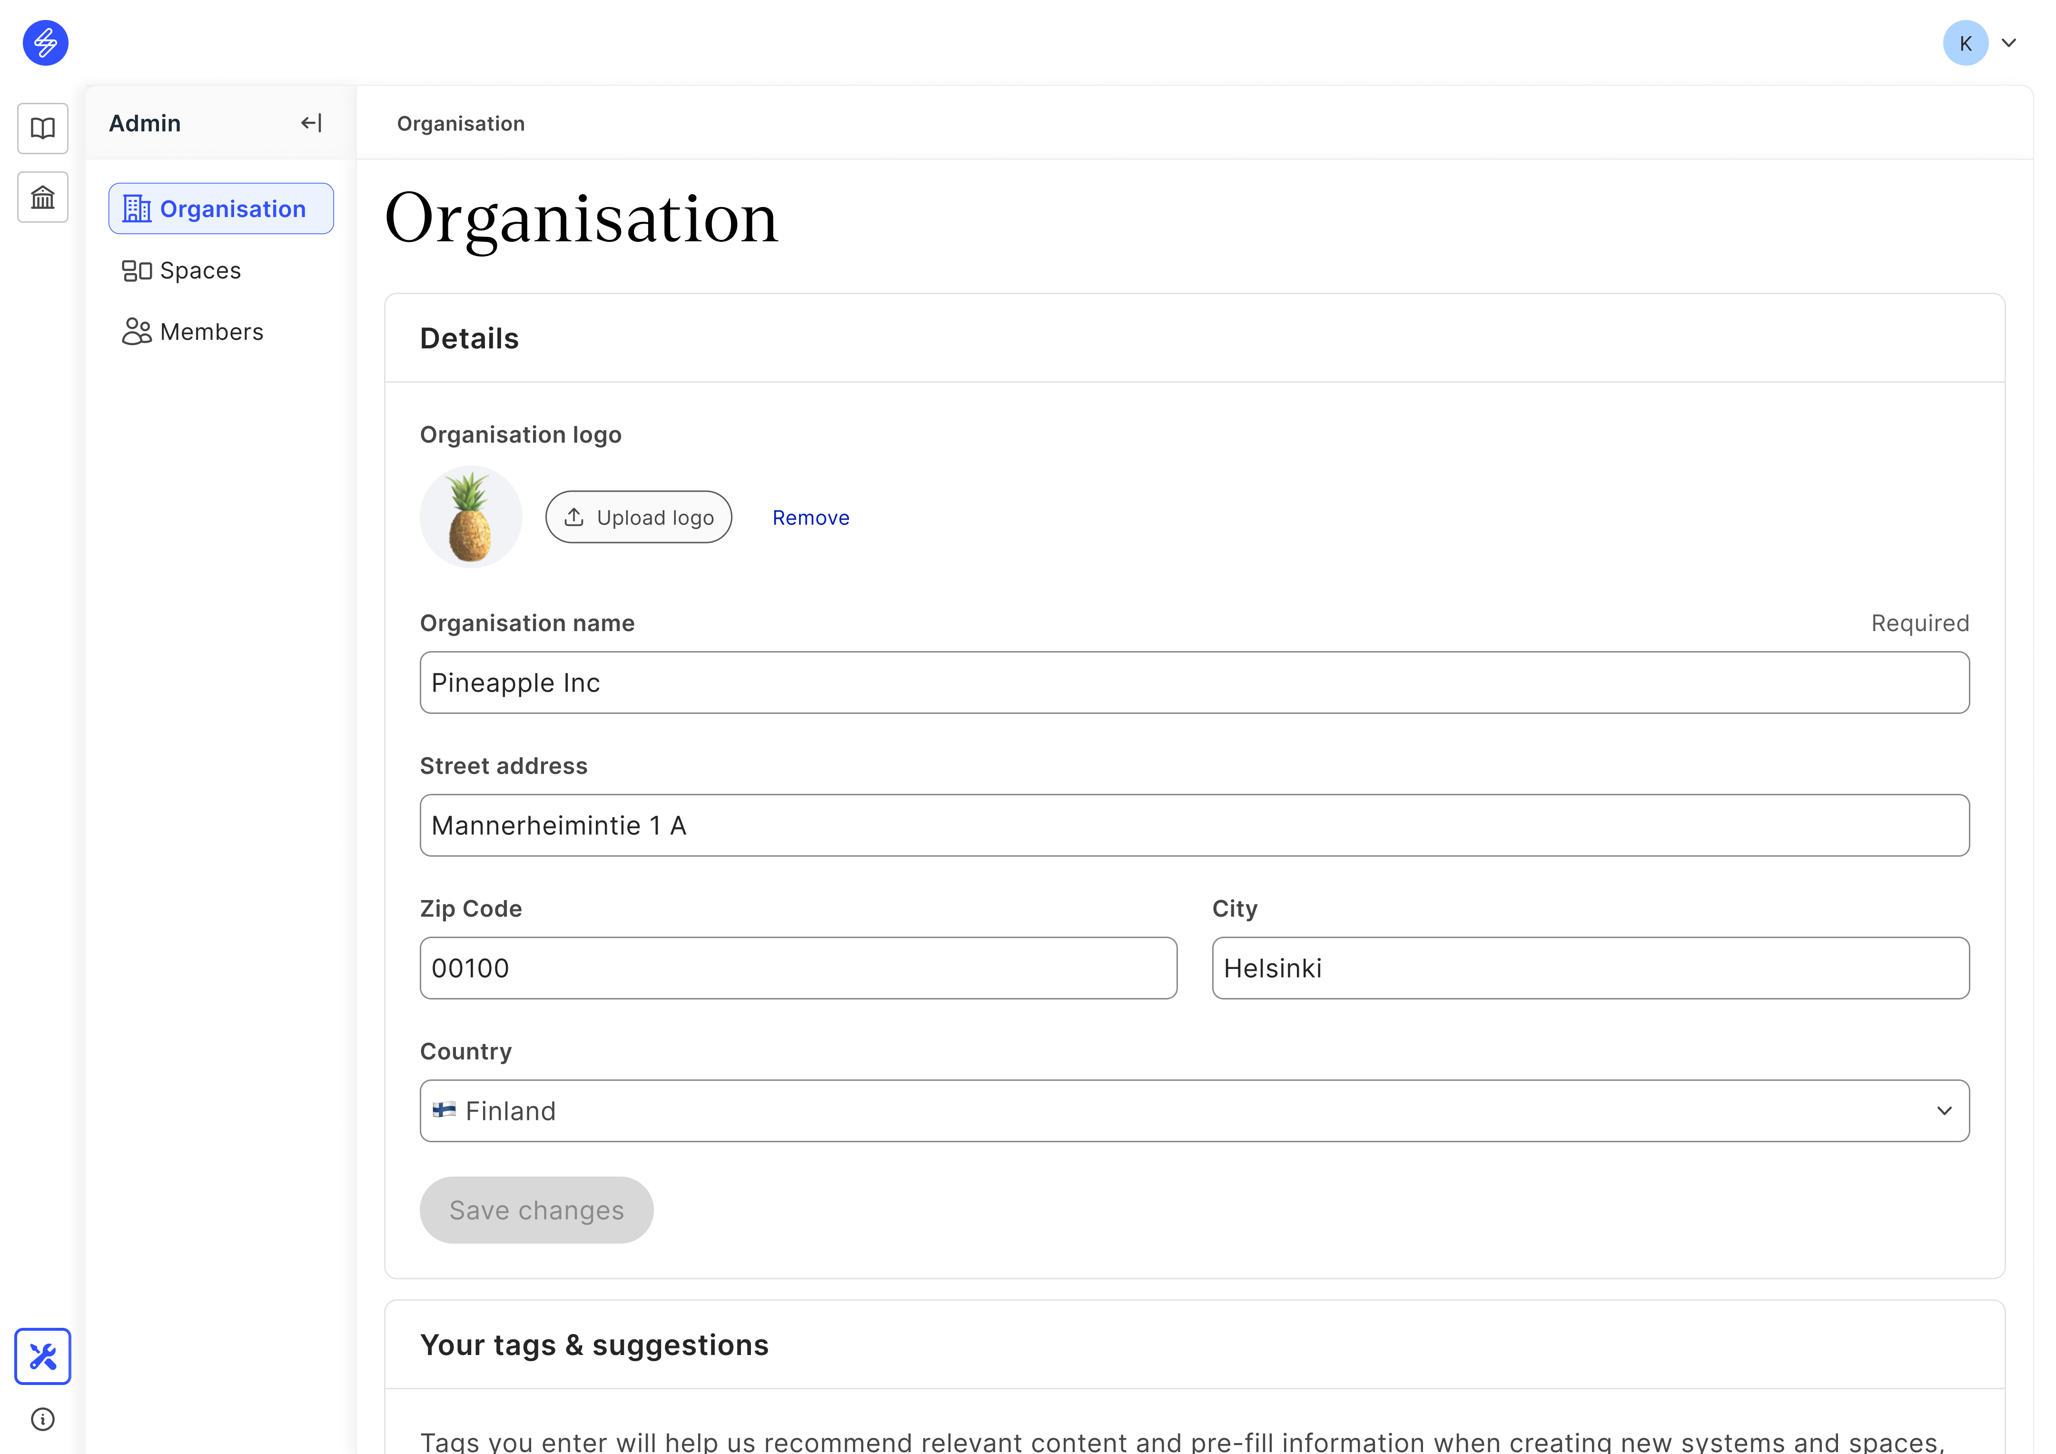
Task: Click the tools/wrench icon bottom left
Action: click(x=42, y=1355)
